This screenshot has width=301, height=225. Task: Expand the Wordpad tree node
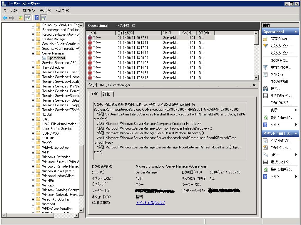click(33, 204)
